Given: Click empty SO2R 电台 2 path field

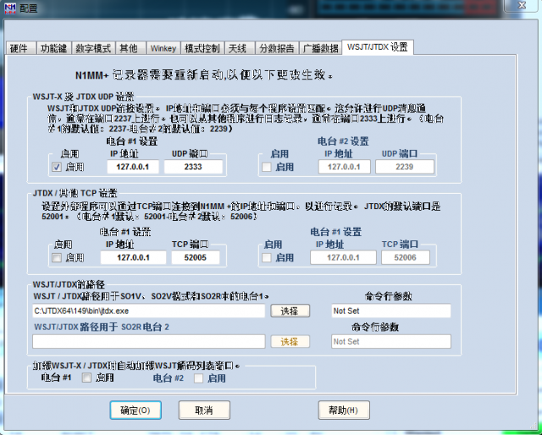Looking at the screenshot, I should 149,342.
